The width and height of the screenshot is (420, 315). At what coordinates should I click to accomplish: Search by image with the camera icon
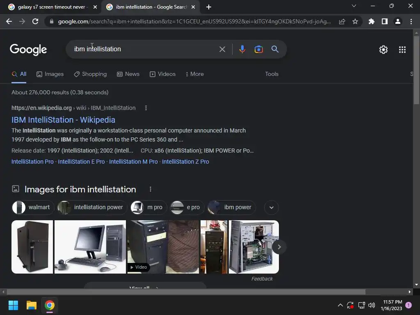click(x=258, y=49)
